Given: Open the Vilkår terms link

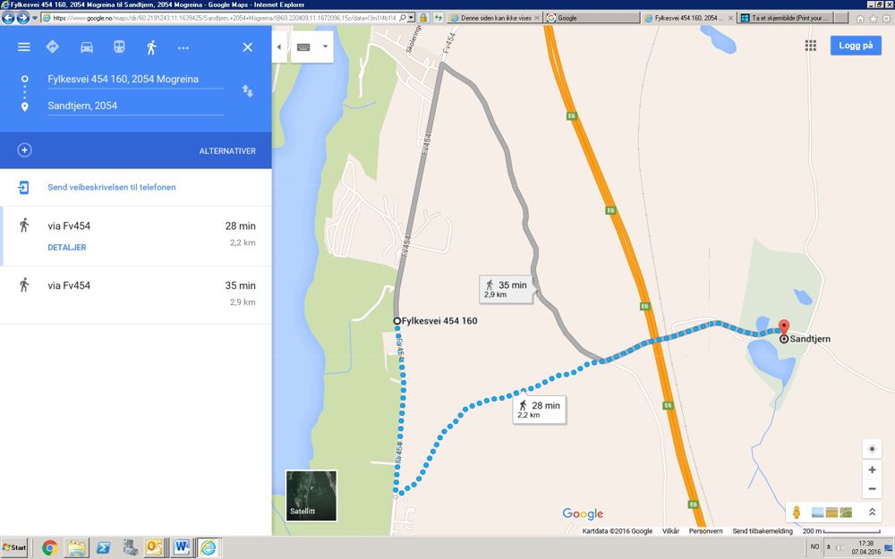Looking at the screenshot, I should (x=670, y=531).
